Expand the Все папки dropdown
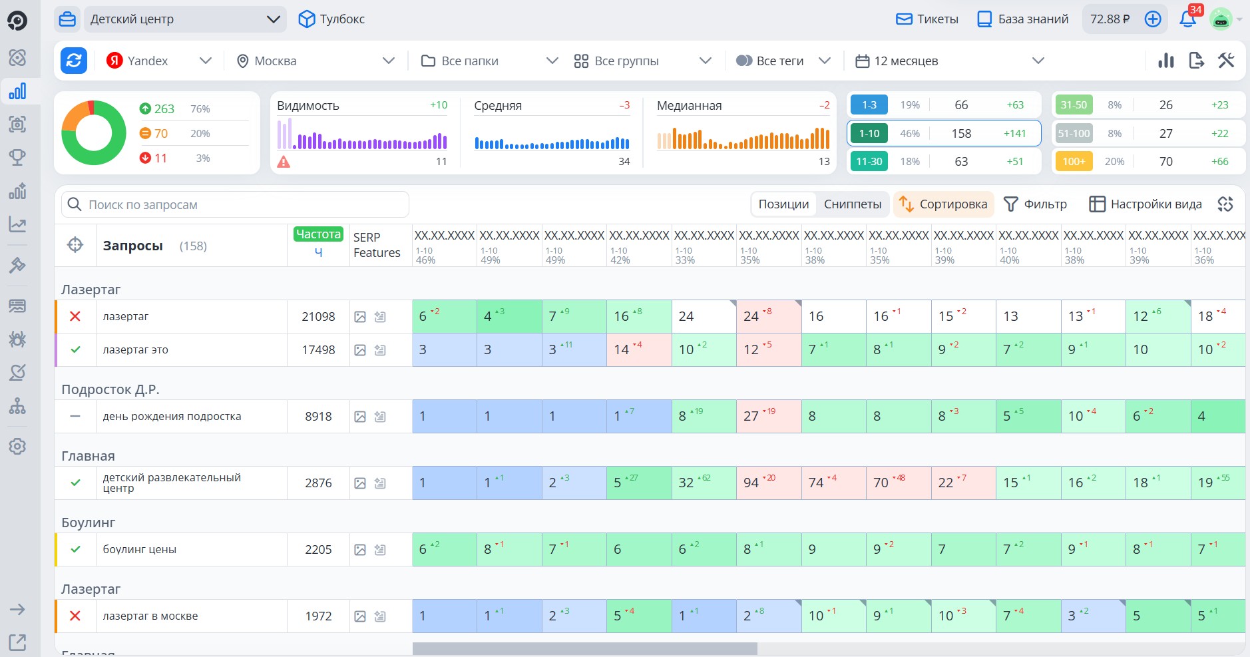The height and width of the screenshot is (657, 1250). coord(489,61)
